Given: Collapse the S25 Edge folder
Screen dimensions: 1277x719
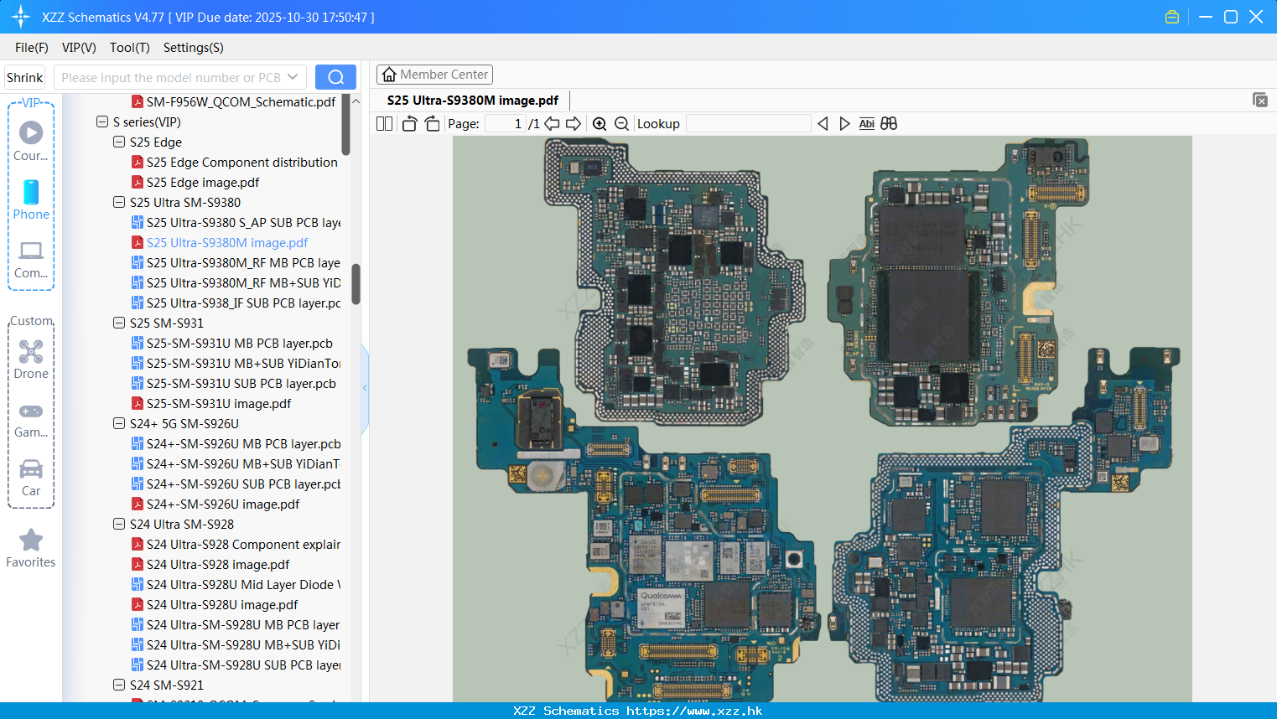Looking at the screenshot, I should point(119,142).
